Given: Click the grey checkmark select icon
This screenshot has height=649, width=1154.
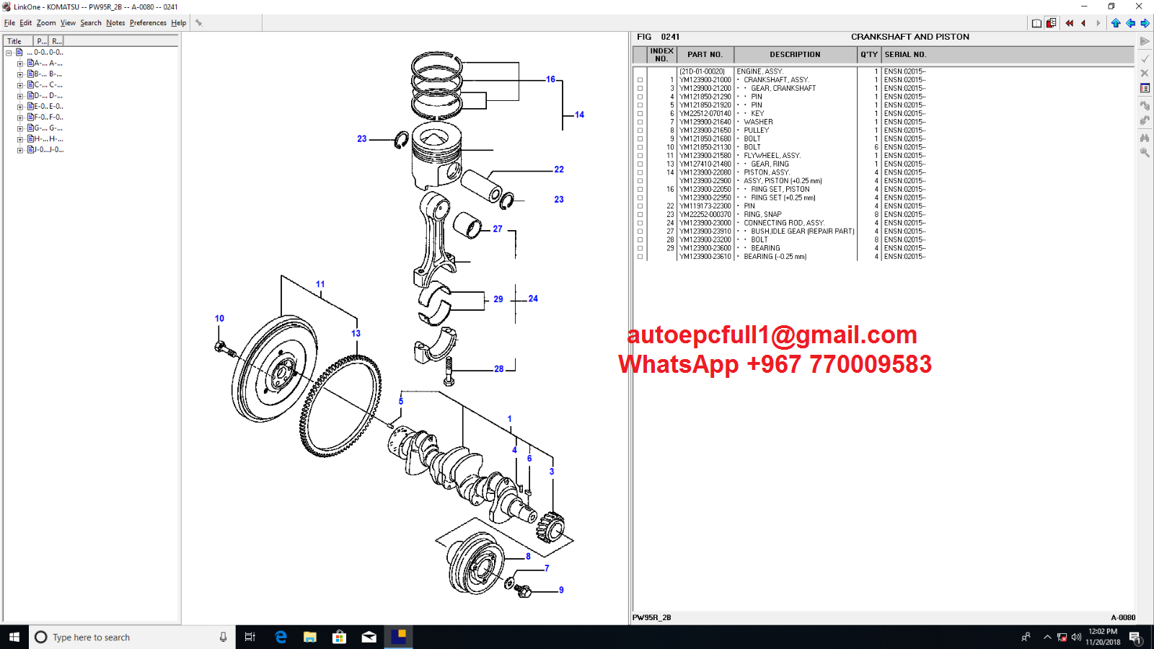Looking at the screenshot, I should pyautogui.click(x=1145, y=58).
